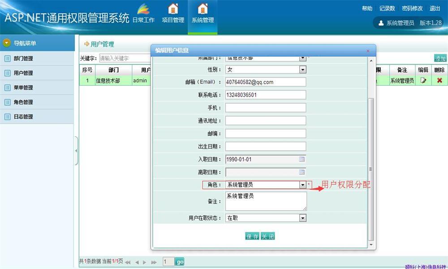Expand the 性别 dropdown
Viewport: 448px width, 269px height.
coord(302,69)
